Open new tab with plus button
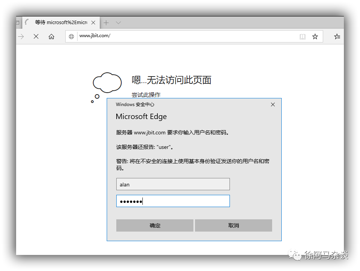This screenshot has width=360, height=271. 106,23
